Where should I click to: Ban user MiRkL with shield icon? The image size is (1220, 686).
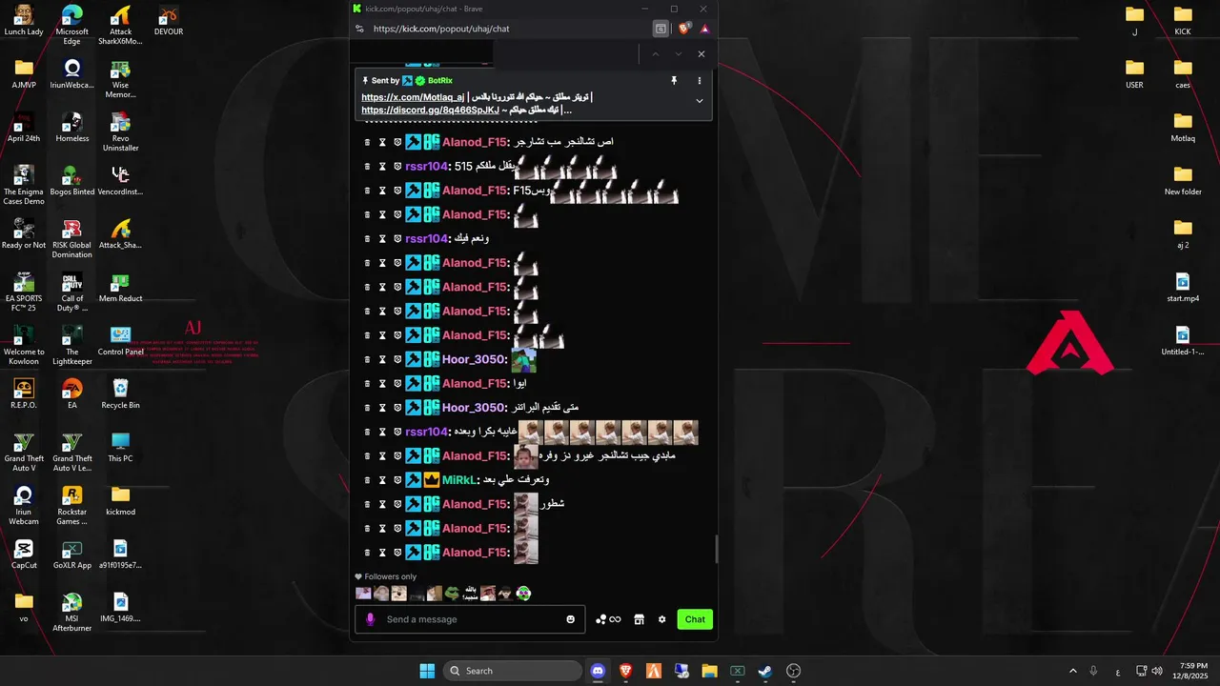[397, 480]
